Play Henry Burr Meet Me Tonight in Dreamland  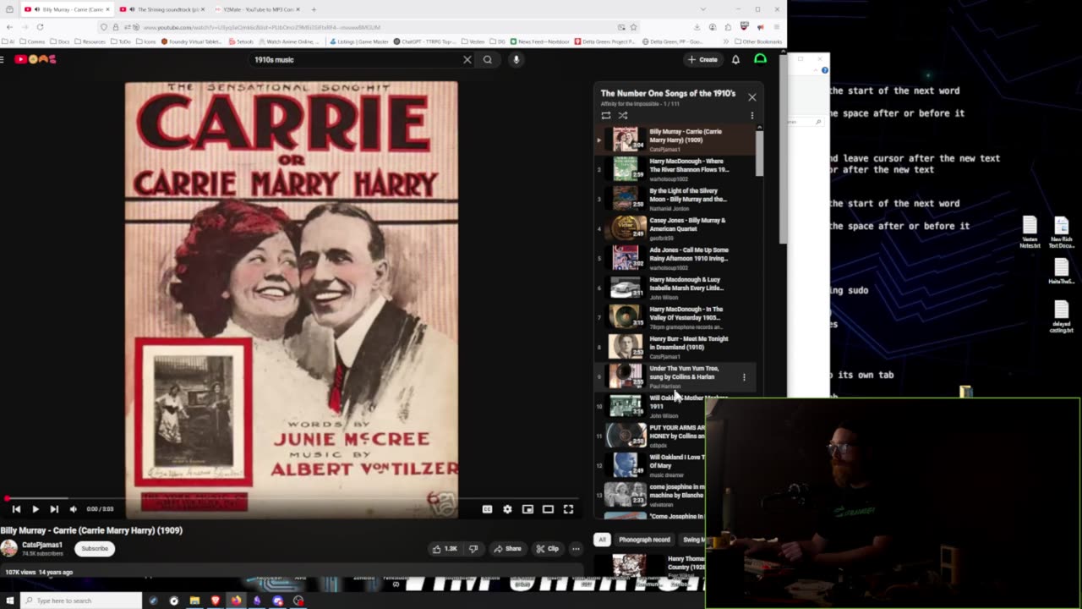tap(676, 347)
